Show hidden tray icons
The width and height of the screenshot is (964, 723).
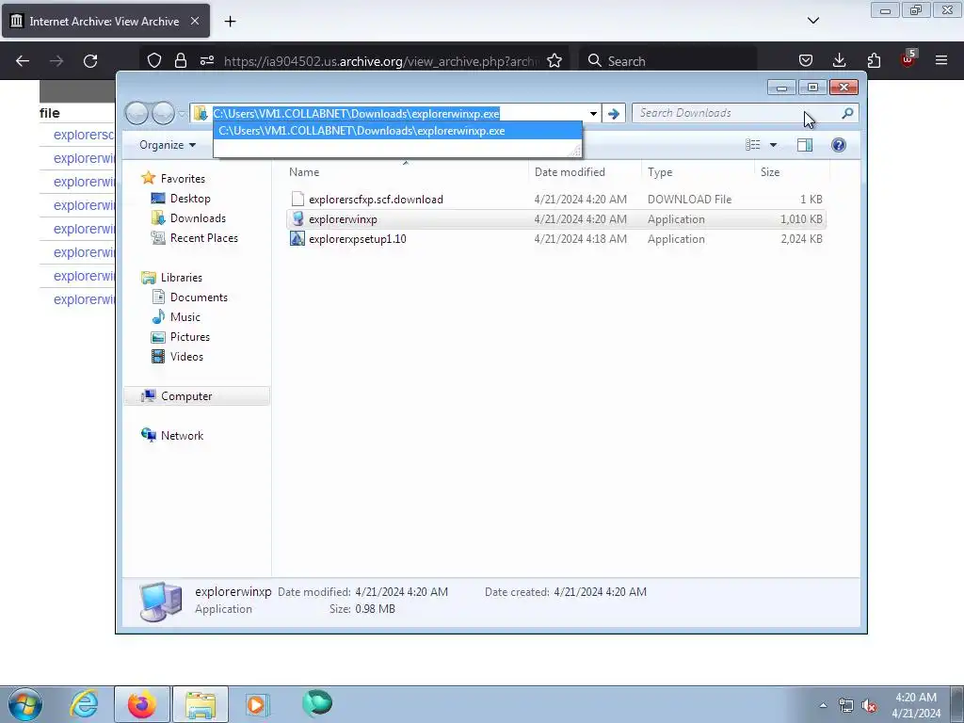(x=823, y=705)
